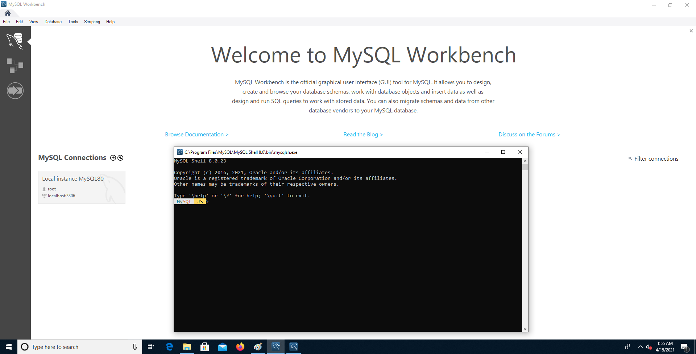
Task: Open the Home tab icon
Action: (x=8, y=13)
